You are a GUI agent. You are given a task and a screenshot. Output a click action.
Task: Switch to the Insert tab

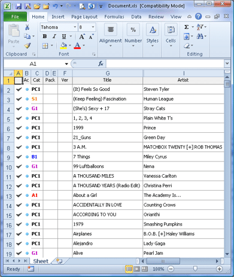click(58, 17)
